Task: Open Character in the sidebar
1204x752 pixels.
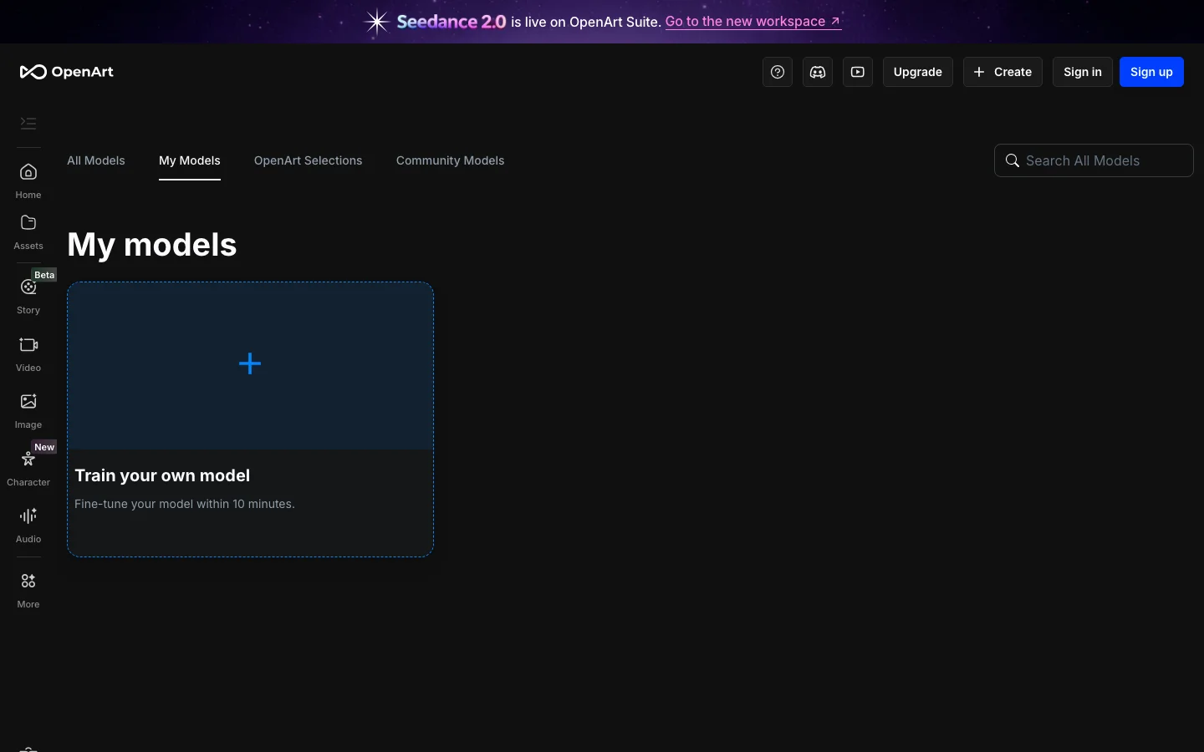Action: [x=28, y=469]
